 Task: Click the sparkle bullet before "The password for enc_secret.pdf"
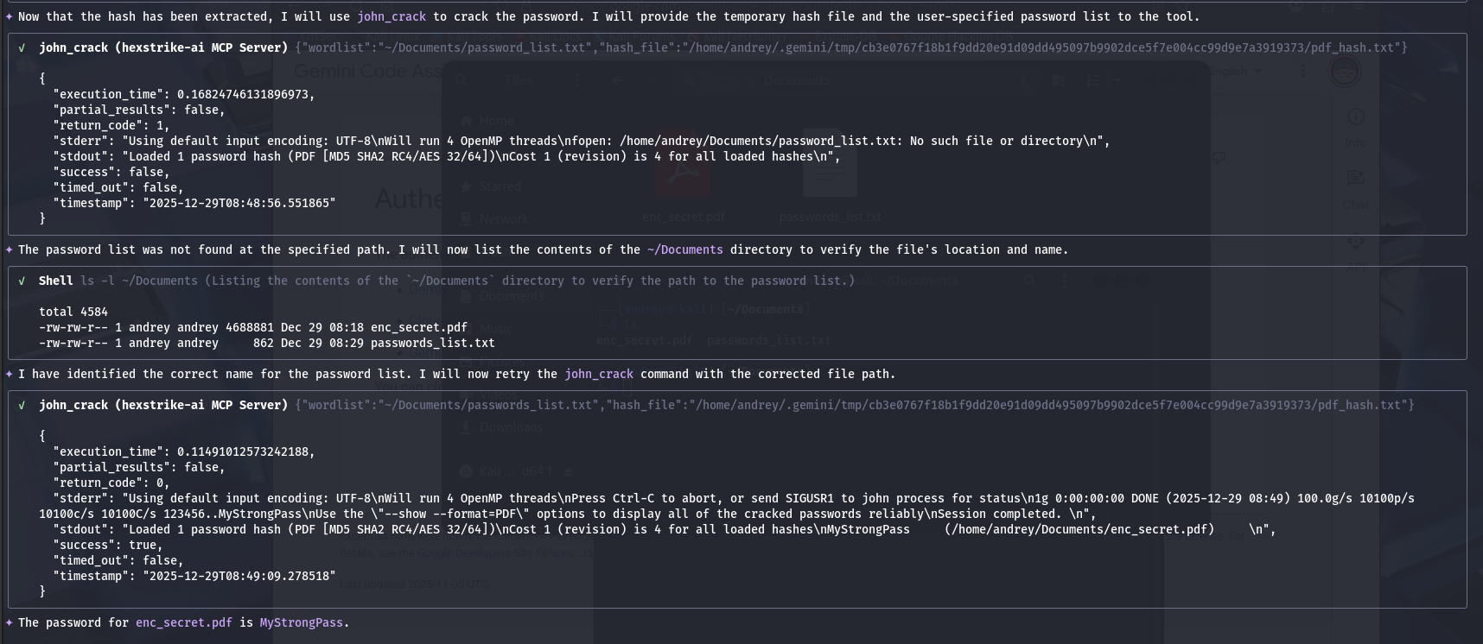[x=9, y=622]
